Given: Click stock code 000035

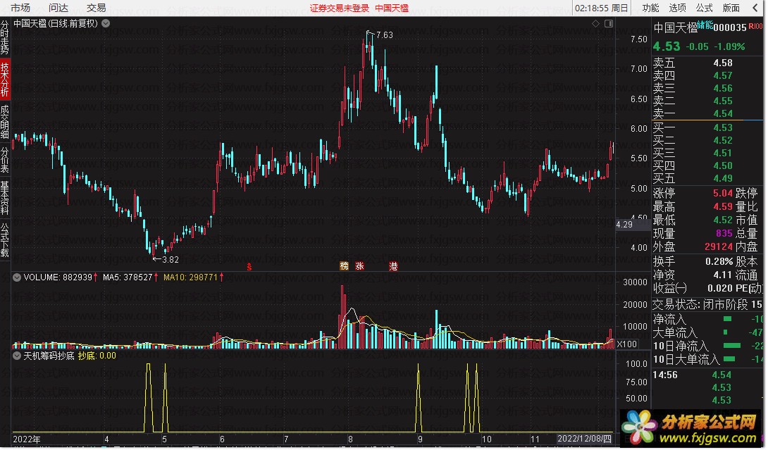Looking at the screenshot, I should (x=730, y=28).
